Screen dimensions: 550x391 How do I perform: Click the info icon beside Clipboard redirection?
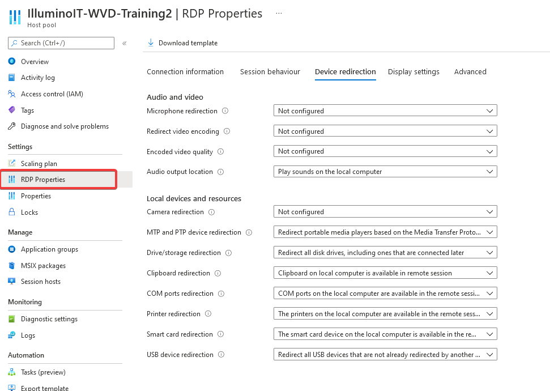(218, 273)
